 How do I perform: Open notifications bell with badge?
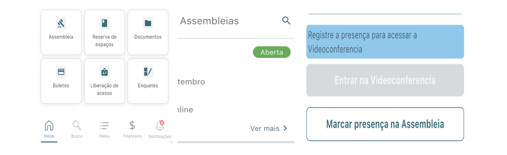(160, 126)
